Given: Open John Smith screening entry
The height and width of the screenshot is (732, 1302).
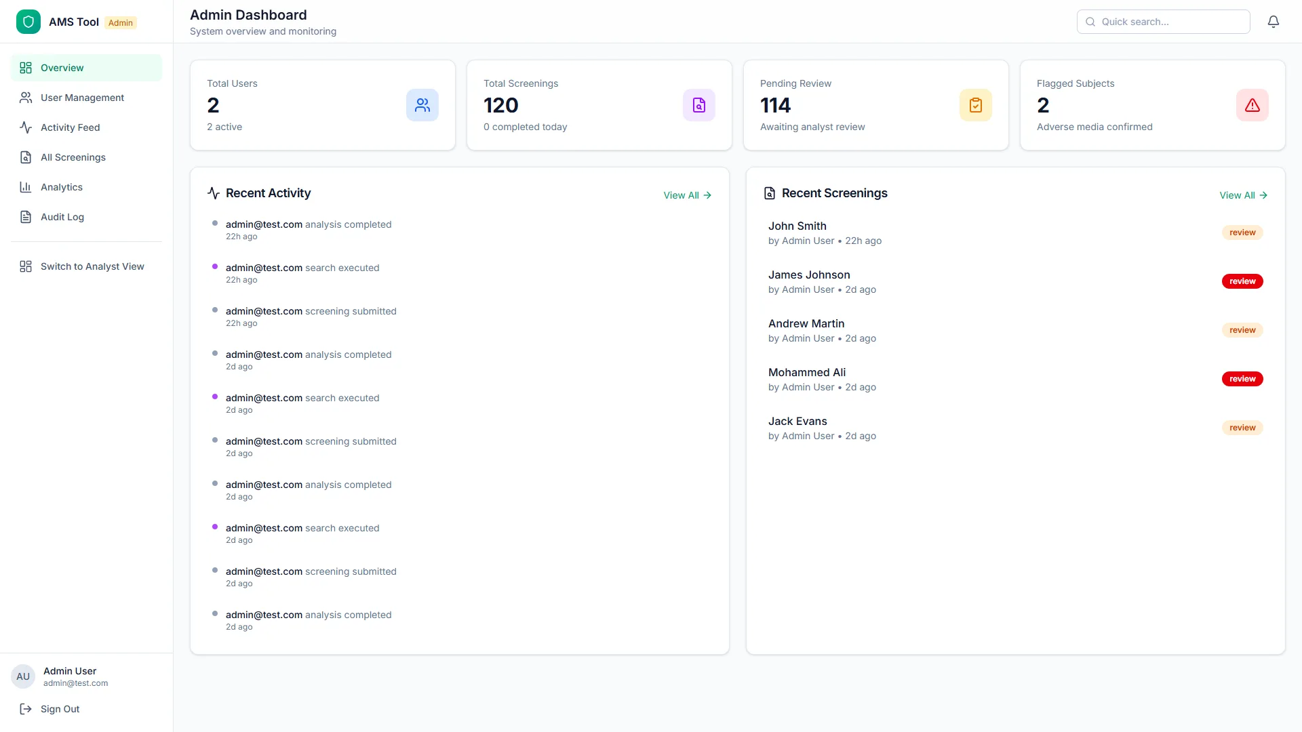Looking at the screenshot, I should point(1015,232).
